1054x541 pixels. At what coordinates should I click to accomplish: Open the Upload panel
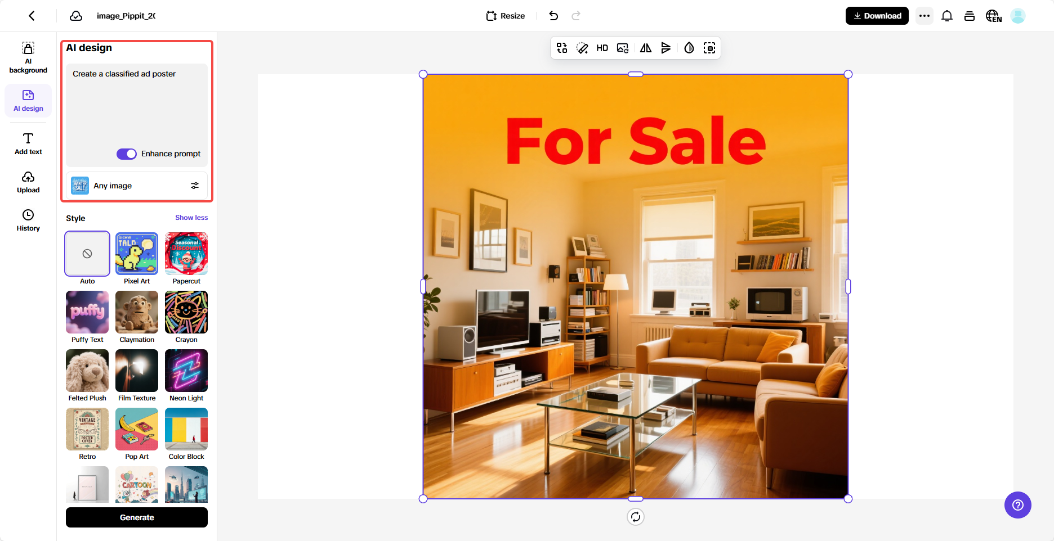[28, 182]
